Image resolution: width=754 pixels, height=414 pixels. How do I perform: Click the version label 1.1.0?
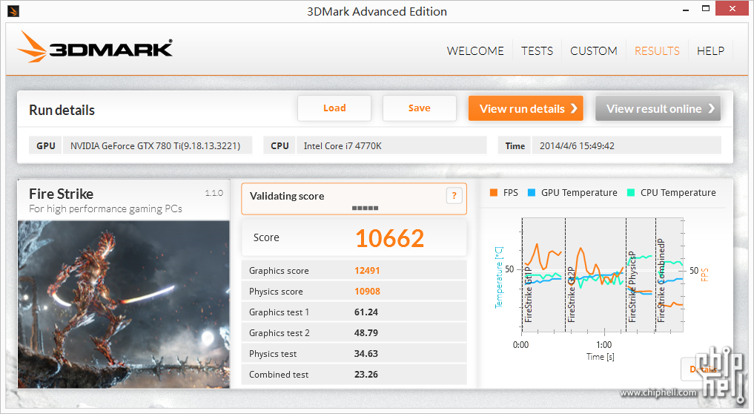[214, 193]
